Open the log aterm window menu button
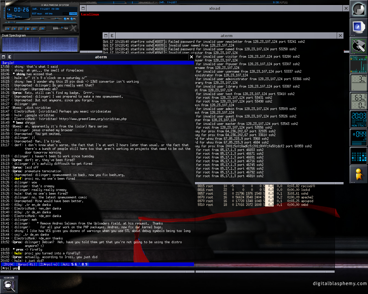This screenshot has height=294, width=368. coord(106,36)
